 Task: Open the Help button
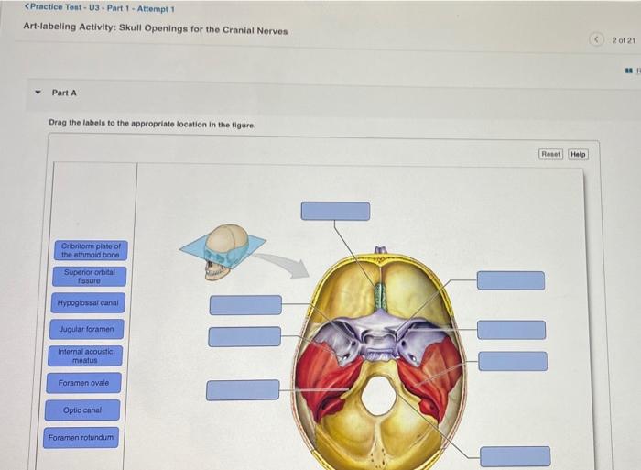pyautogui.click(x=578, y=154)
